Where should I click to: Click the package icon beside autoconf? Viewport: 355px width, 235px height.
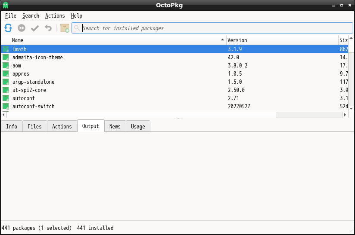pos(6,98)
